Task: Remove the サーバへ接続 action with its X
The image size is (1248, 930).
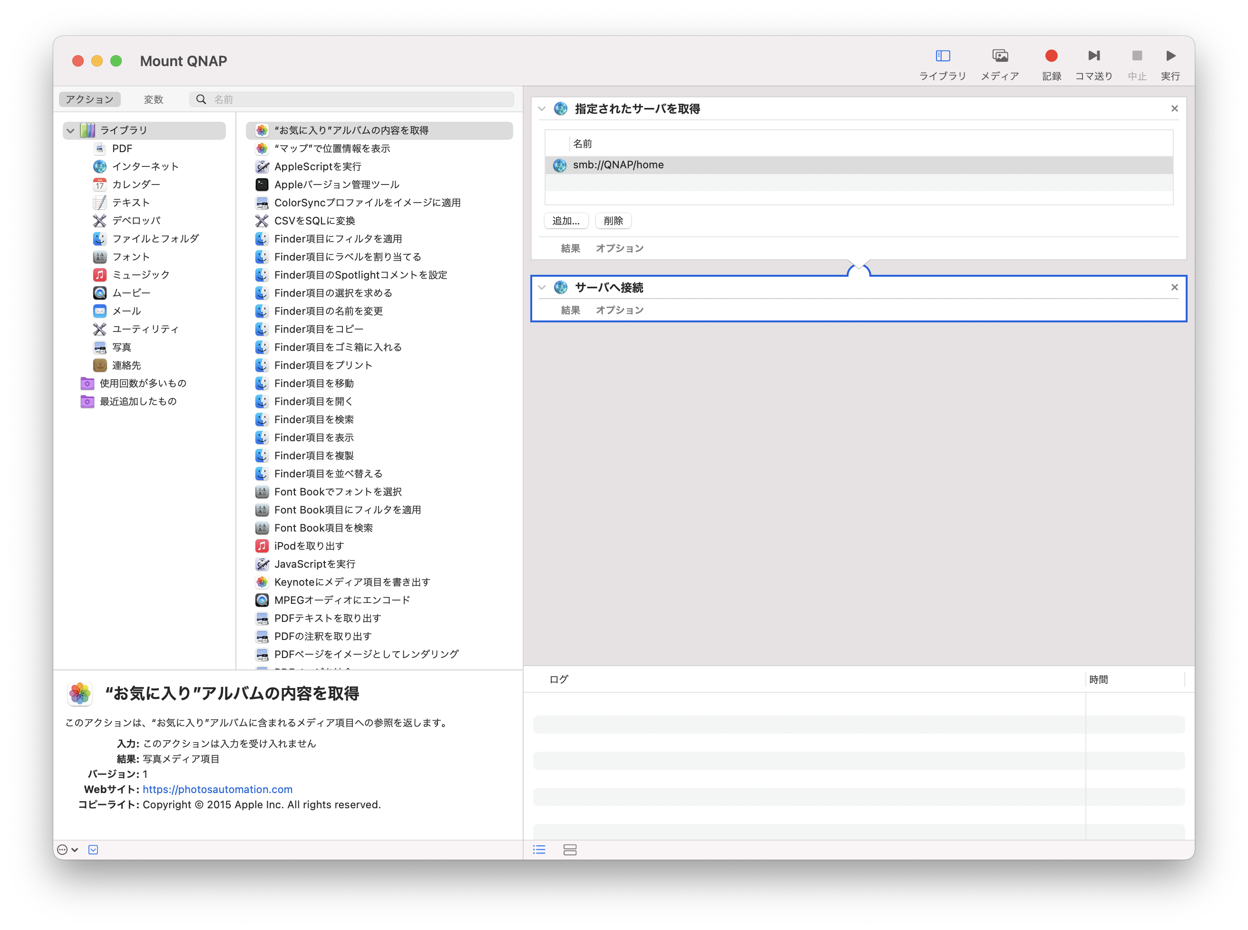Action: (x=1174, y=287)
